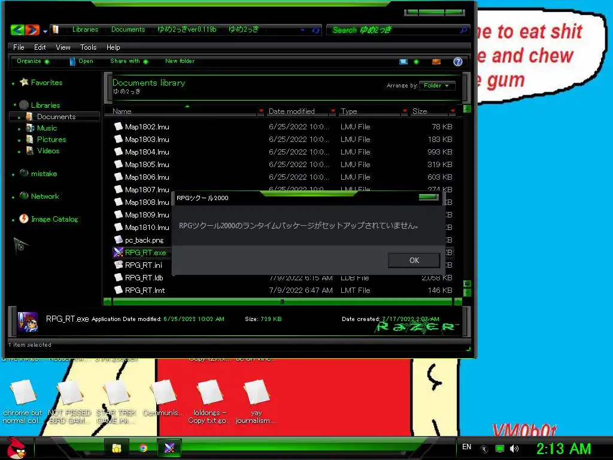Click New folder in toolbar

click(x=180, y=61)
